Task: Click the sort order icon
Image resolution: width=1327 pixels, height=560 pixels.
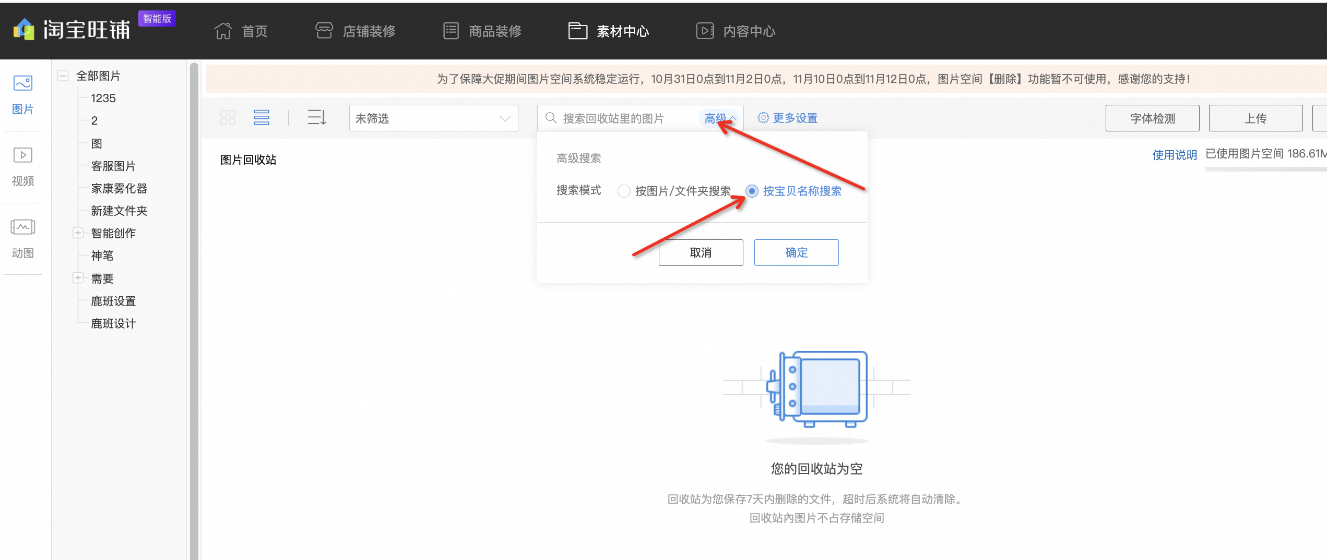Action: 317,118
